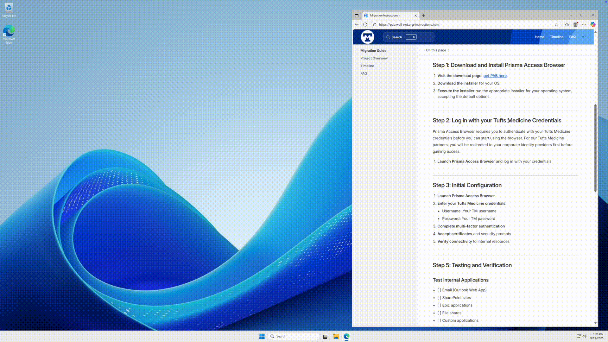Open the Collections icon next to the star
The height and width of the screenshot is (342, 608).
coord(567,24)
